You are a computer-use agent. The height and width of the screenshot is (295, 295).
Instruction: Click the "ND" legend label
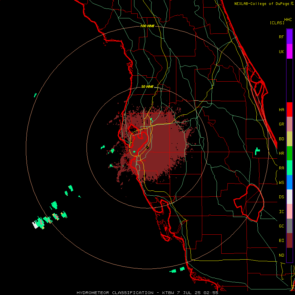pos(281,255)
